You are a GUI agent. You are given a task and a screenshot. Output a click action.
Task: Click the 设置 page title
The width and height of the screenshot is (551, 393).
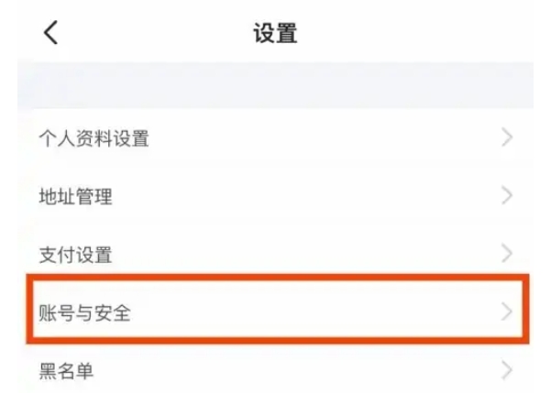point(275,34)
